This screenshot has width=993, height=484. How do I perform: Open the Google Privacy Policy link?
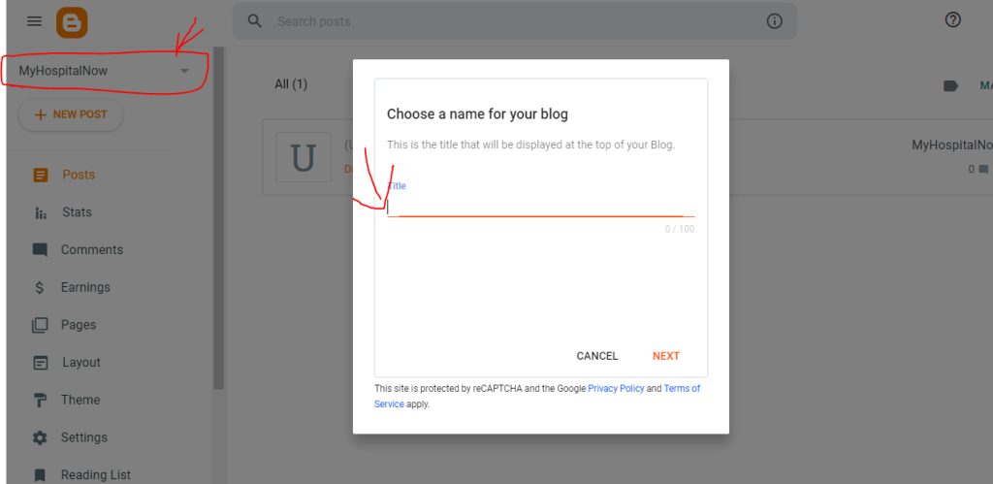coord(616,388)
